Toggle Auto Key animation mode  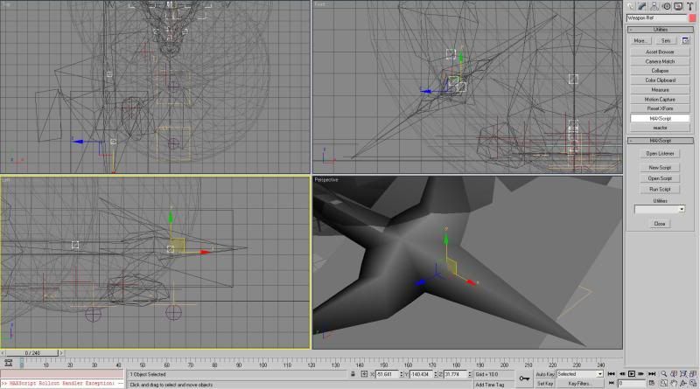click(x=544, y=374)
